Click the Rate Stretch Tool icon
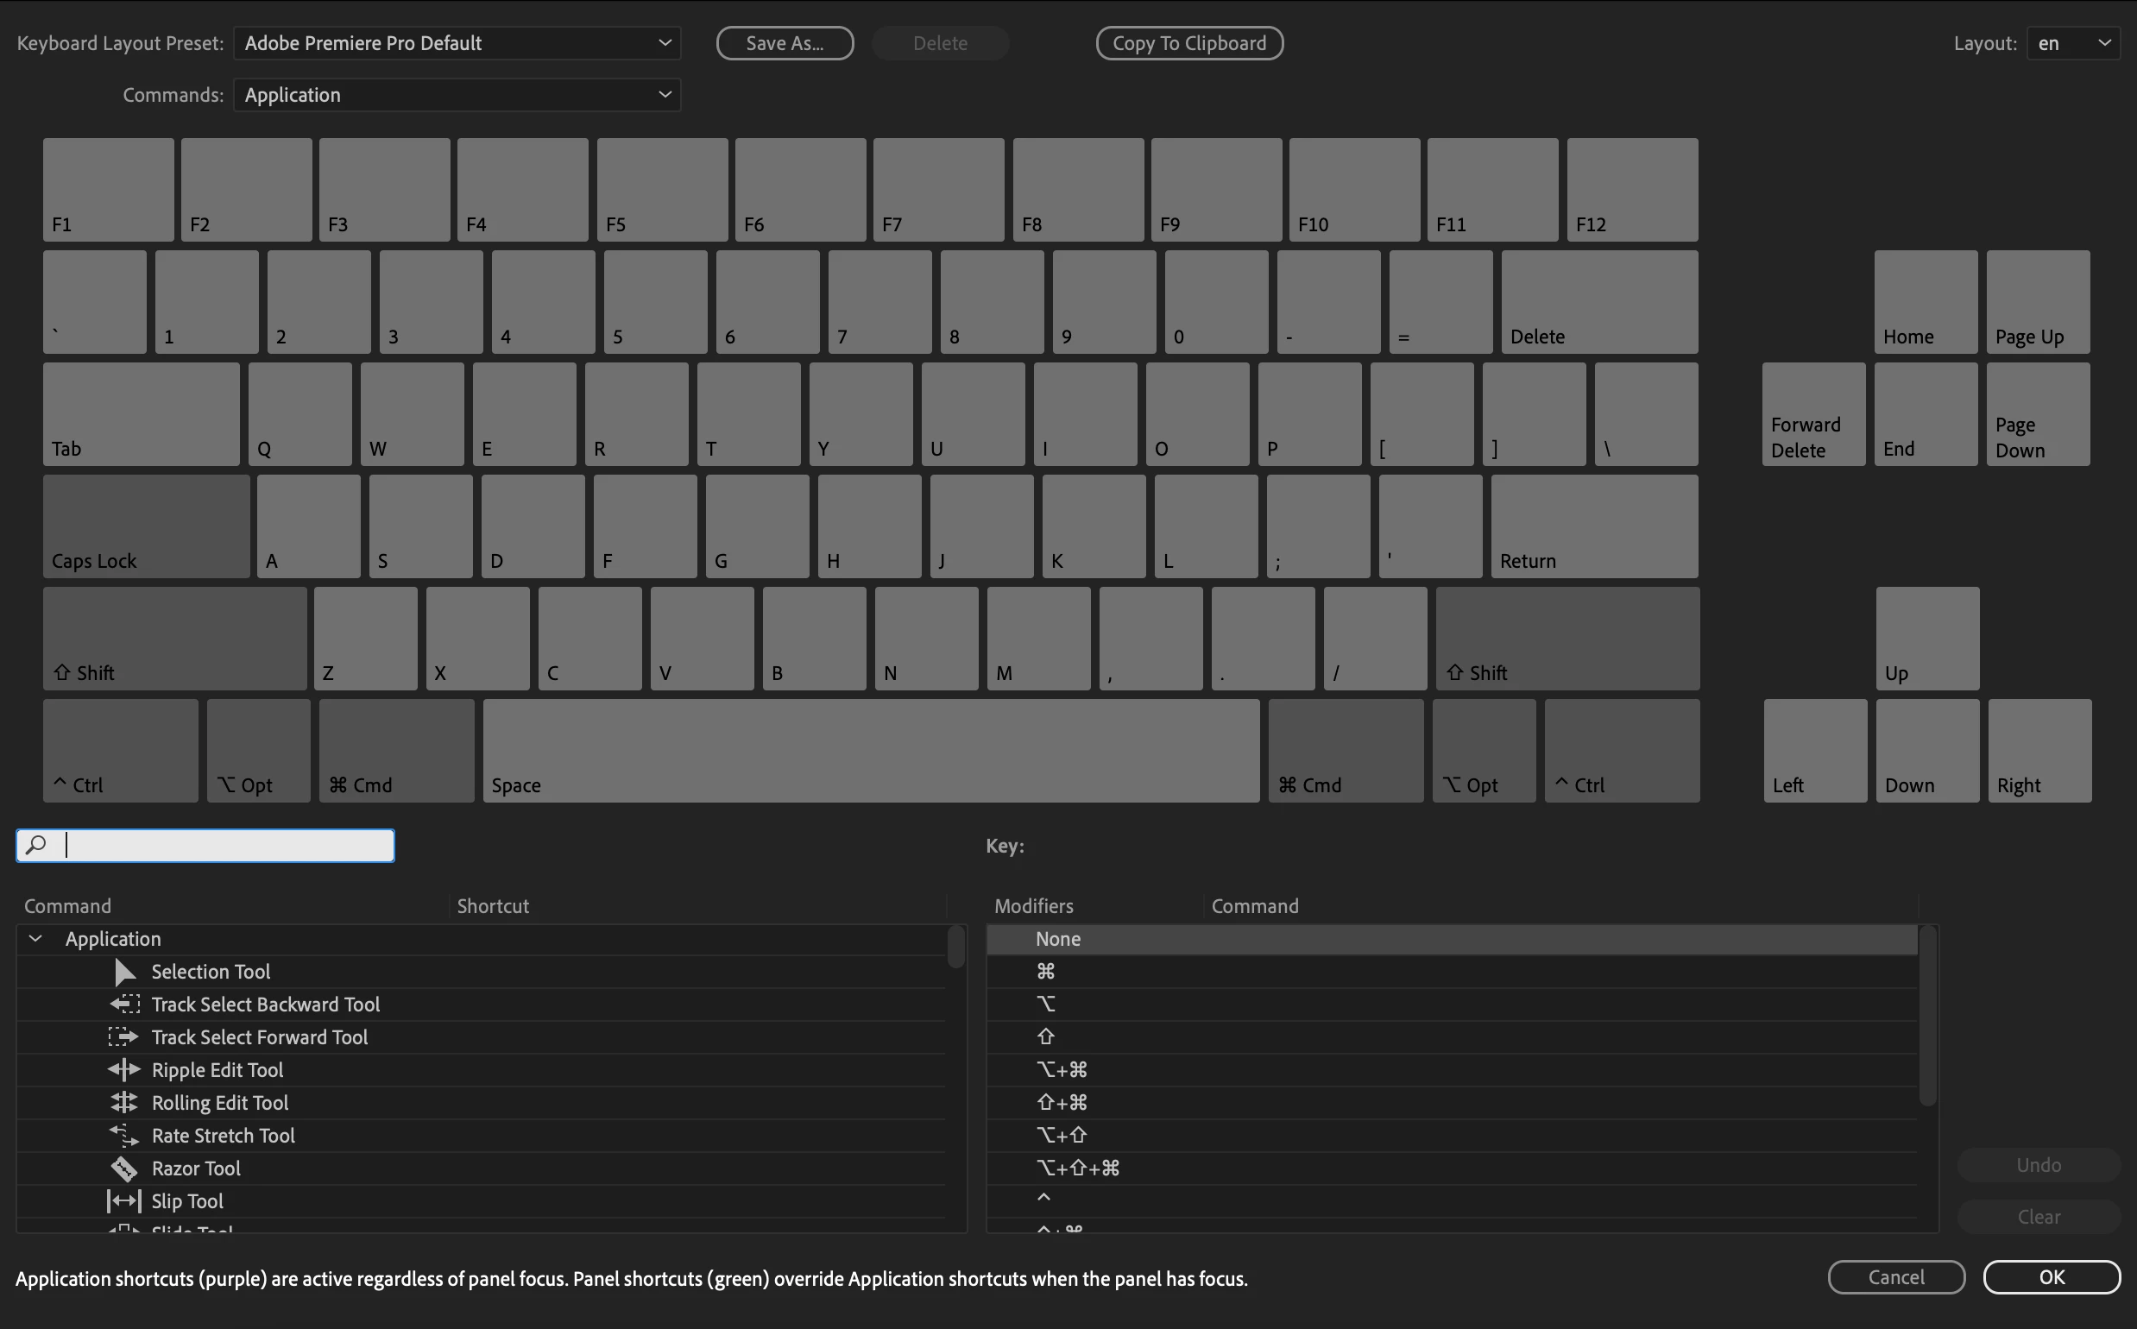Screen dimensions: 2137x1329 [x=124, y=1136]
